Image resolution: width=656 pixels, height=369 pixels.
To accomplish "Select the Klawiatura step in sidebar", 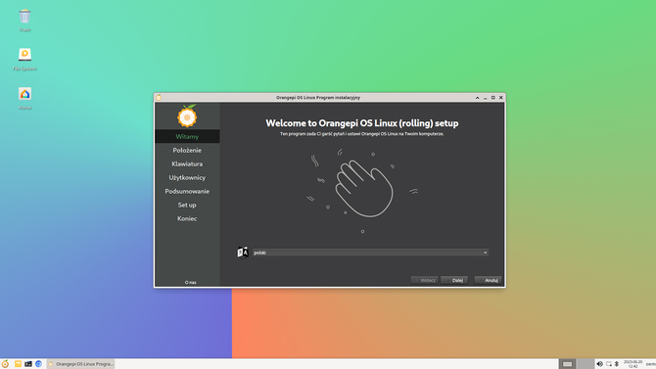I will pyautogui.click(x=187, y=164).
